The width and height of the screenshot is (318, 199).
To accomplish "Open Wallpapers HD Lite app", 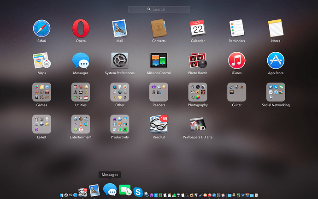I will tap(198, 124).
